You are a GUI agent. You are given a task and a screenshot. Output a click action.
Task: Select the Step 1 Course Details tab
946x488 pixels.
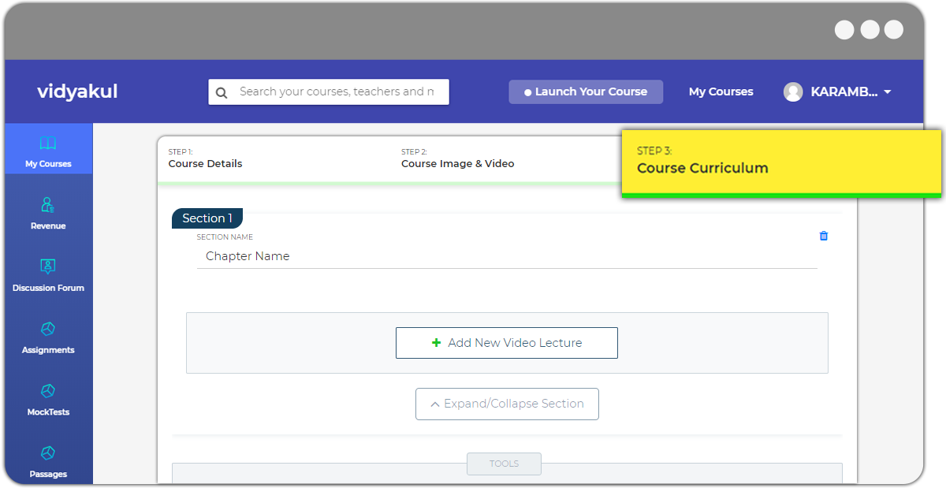tap(205, 158)
